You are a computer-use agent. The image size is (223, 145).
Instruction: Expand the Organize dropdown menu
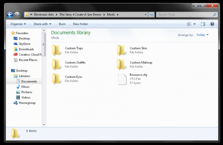coord(18,24)
